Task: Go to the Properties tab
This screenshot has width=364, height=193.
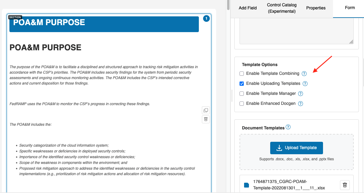Action: coord(316,8)
